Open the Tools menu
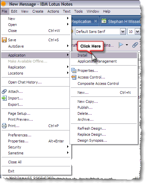Screen dimensions: 146x183 (78, 11)
